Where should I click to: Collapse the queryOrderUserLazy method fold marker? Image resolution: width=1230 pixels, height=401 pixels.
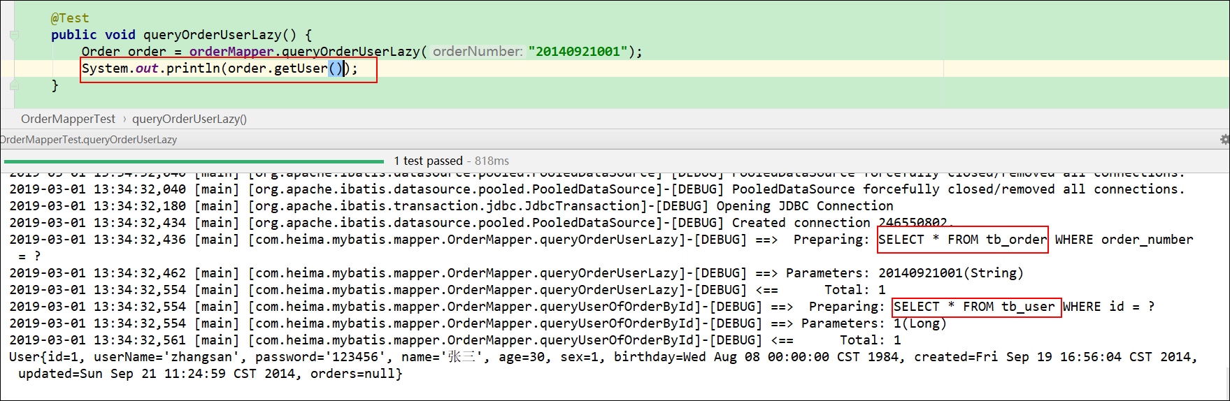coord(14,35)
